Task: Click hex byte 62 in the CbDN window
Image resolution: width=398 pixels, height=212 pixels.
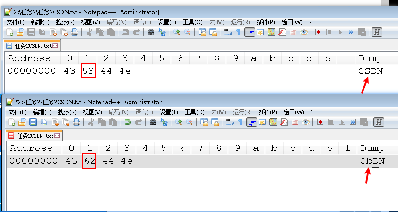Action: click(x=90, y=161)
